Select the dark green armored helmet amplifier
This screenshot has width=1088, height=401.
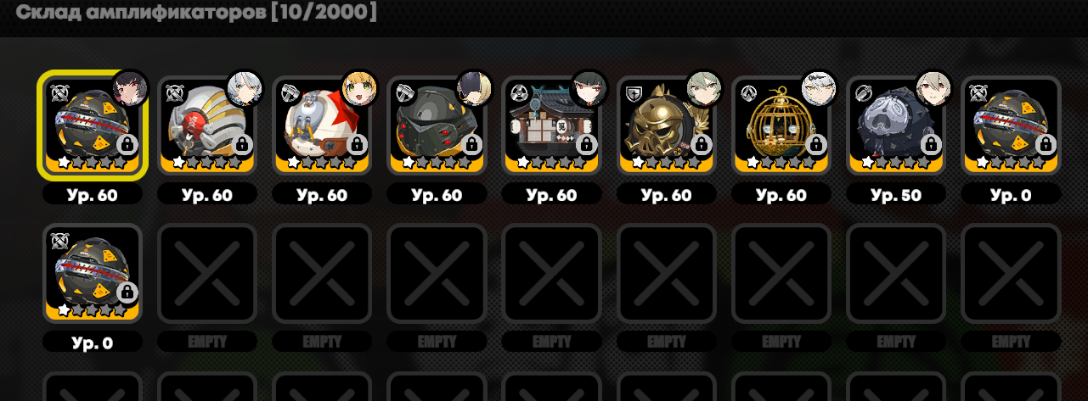coord(437,125)
